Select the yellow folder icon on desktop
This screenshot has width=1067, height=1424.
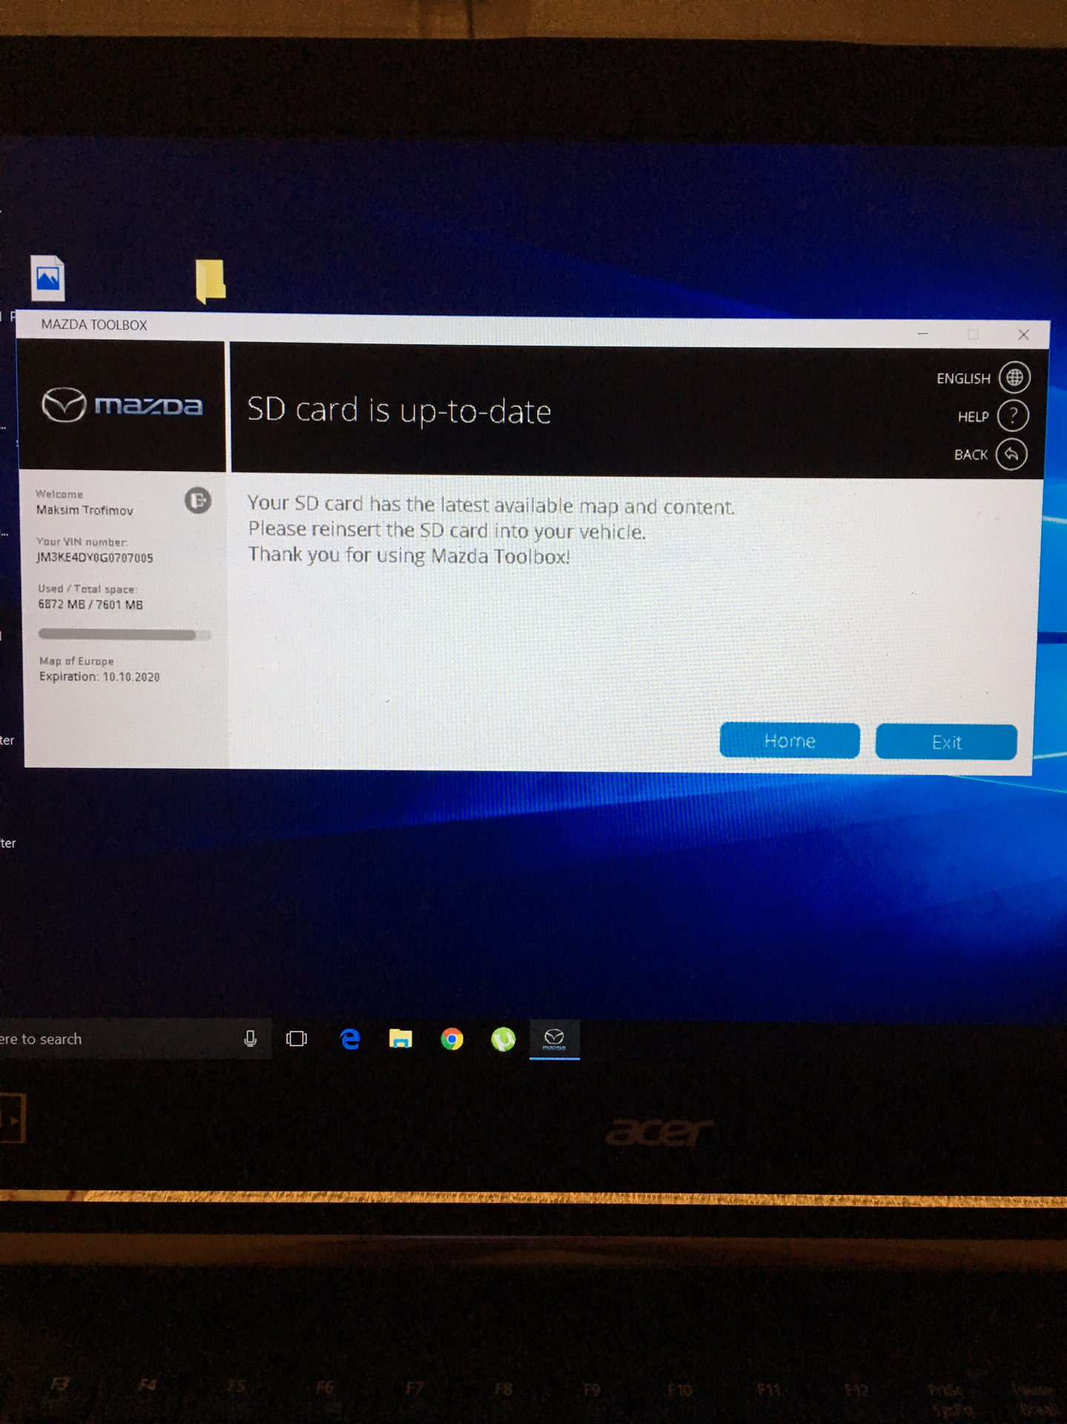211,280
